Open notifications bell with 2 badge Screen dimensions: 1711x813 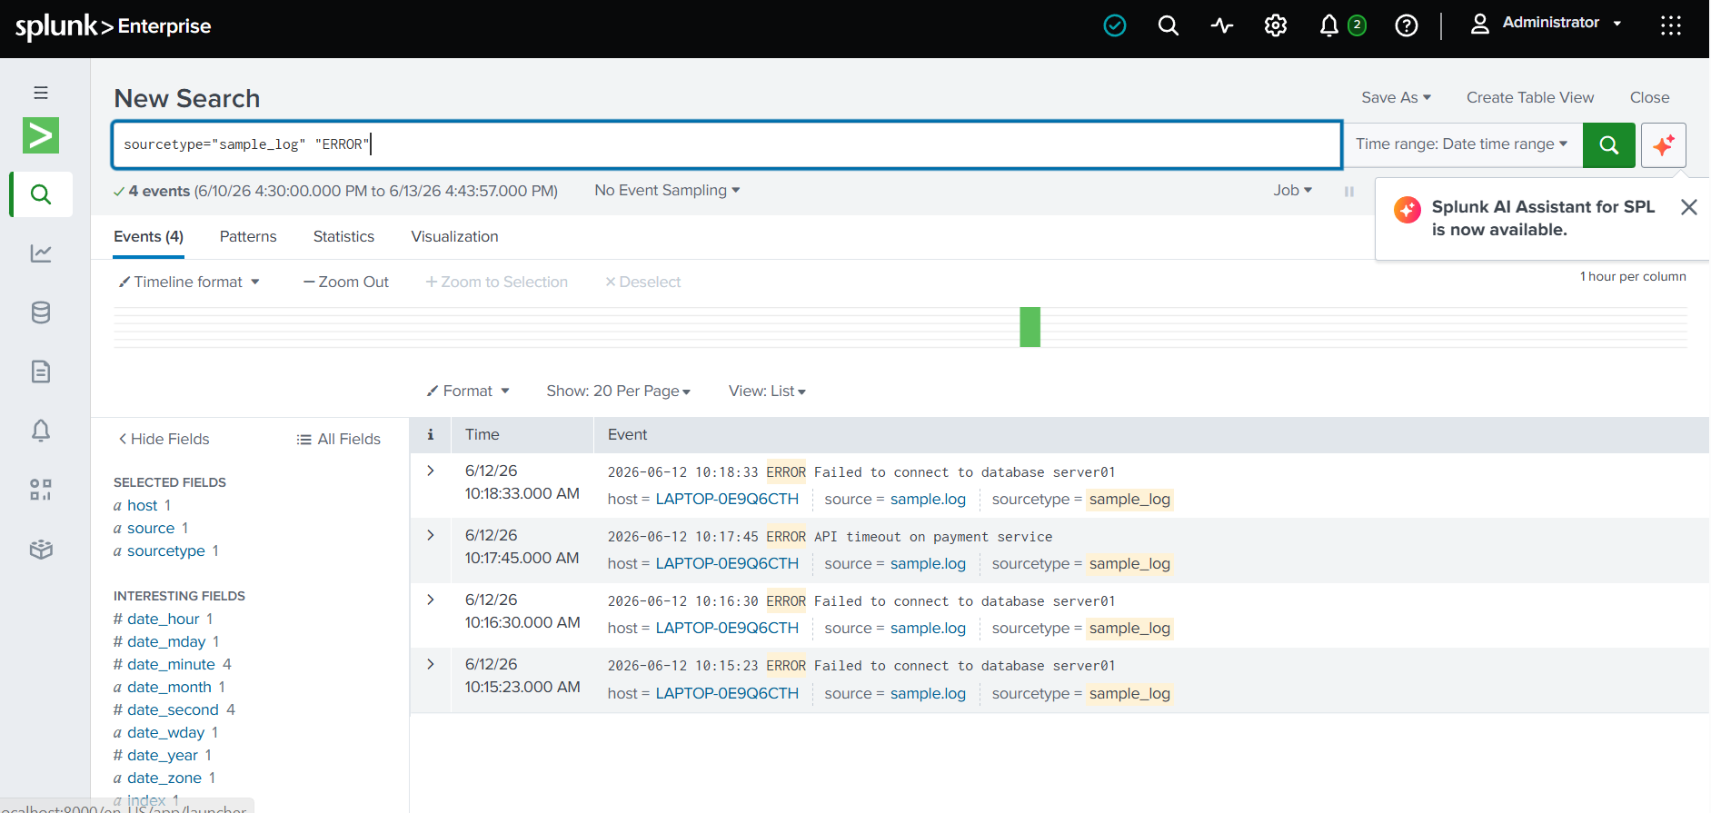click(x=1342, y=25)
